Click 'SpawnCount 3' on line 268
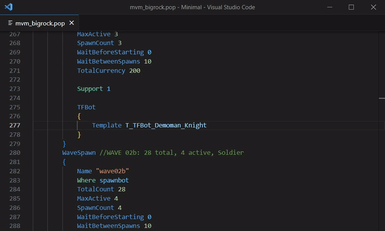This screenshot has height=231, width=385. pos(100,43)
